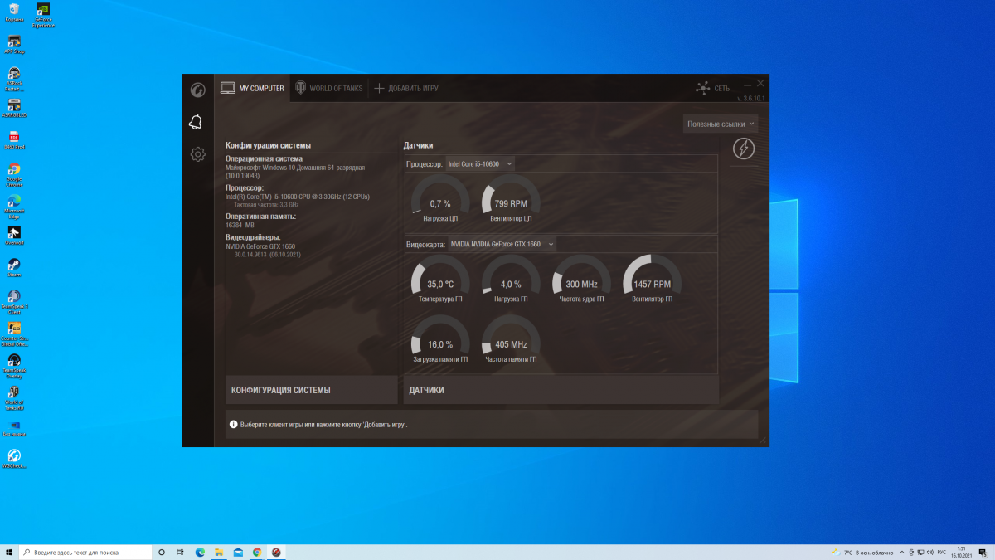Switch to the World of Tanks tab
Viewport: 995px width, 560px height.
329,88
